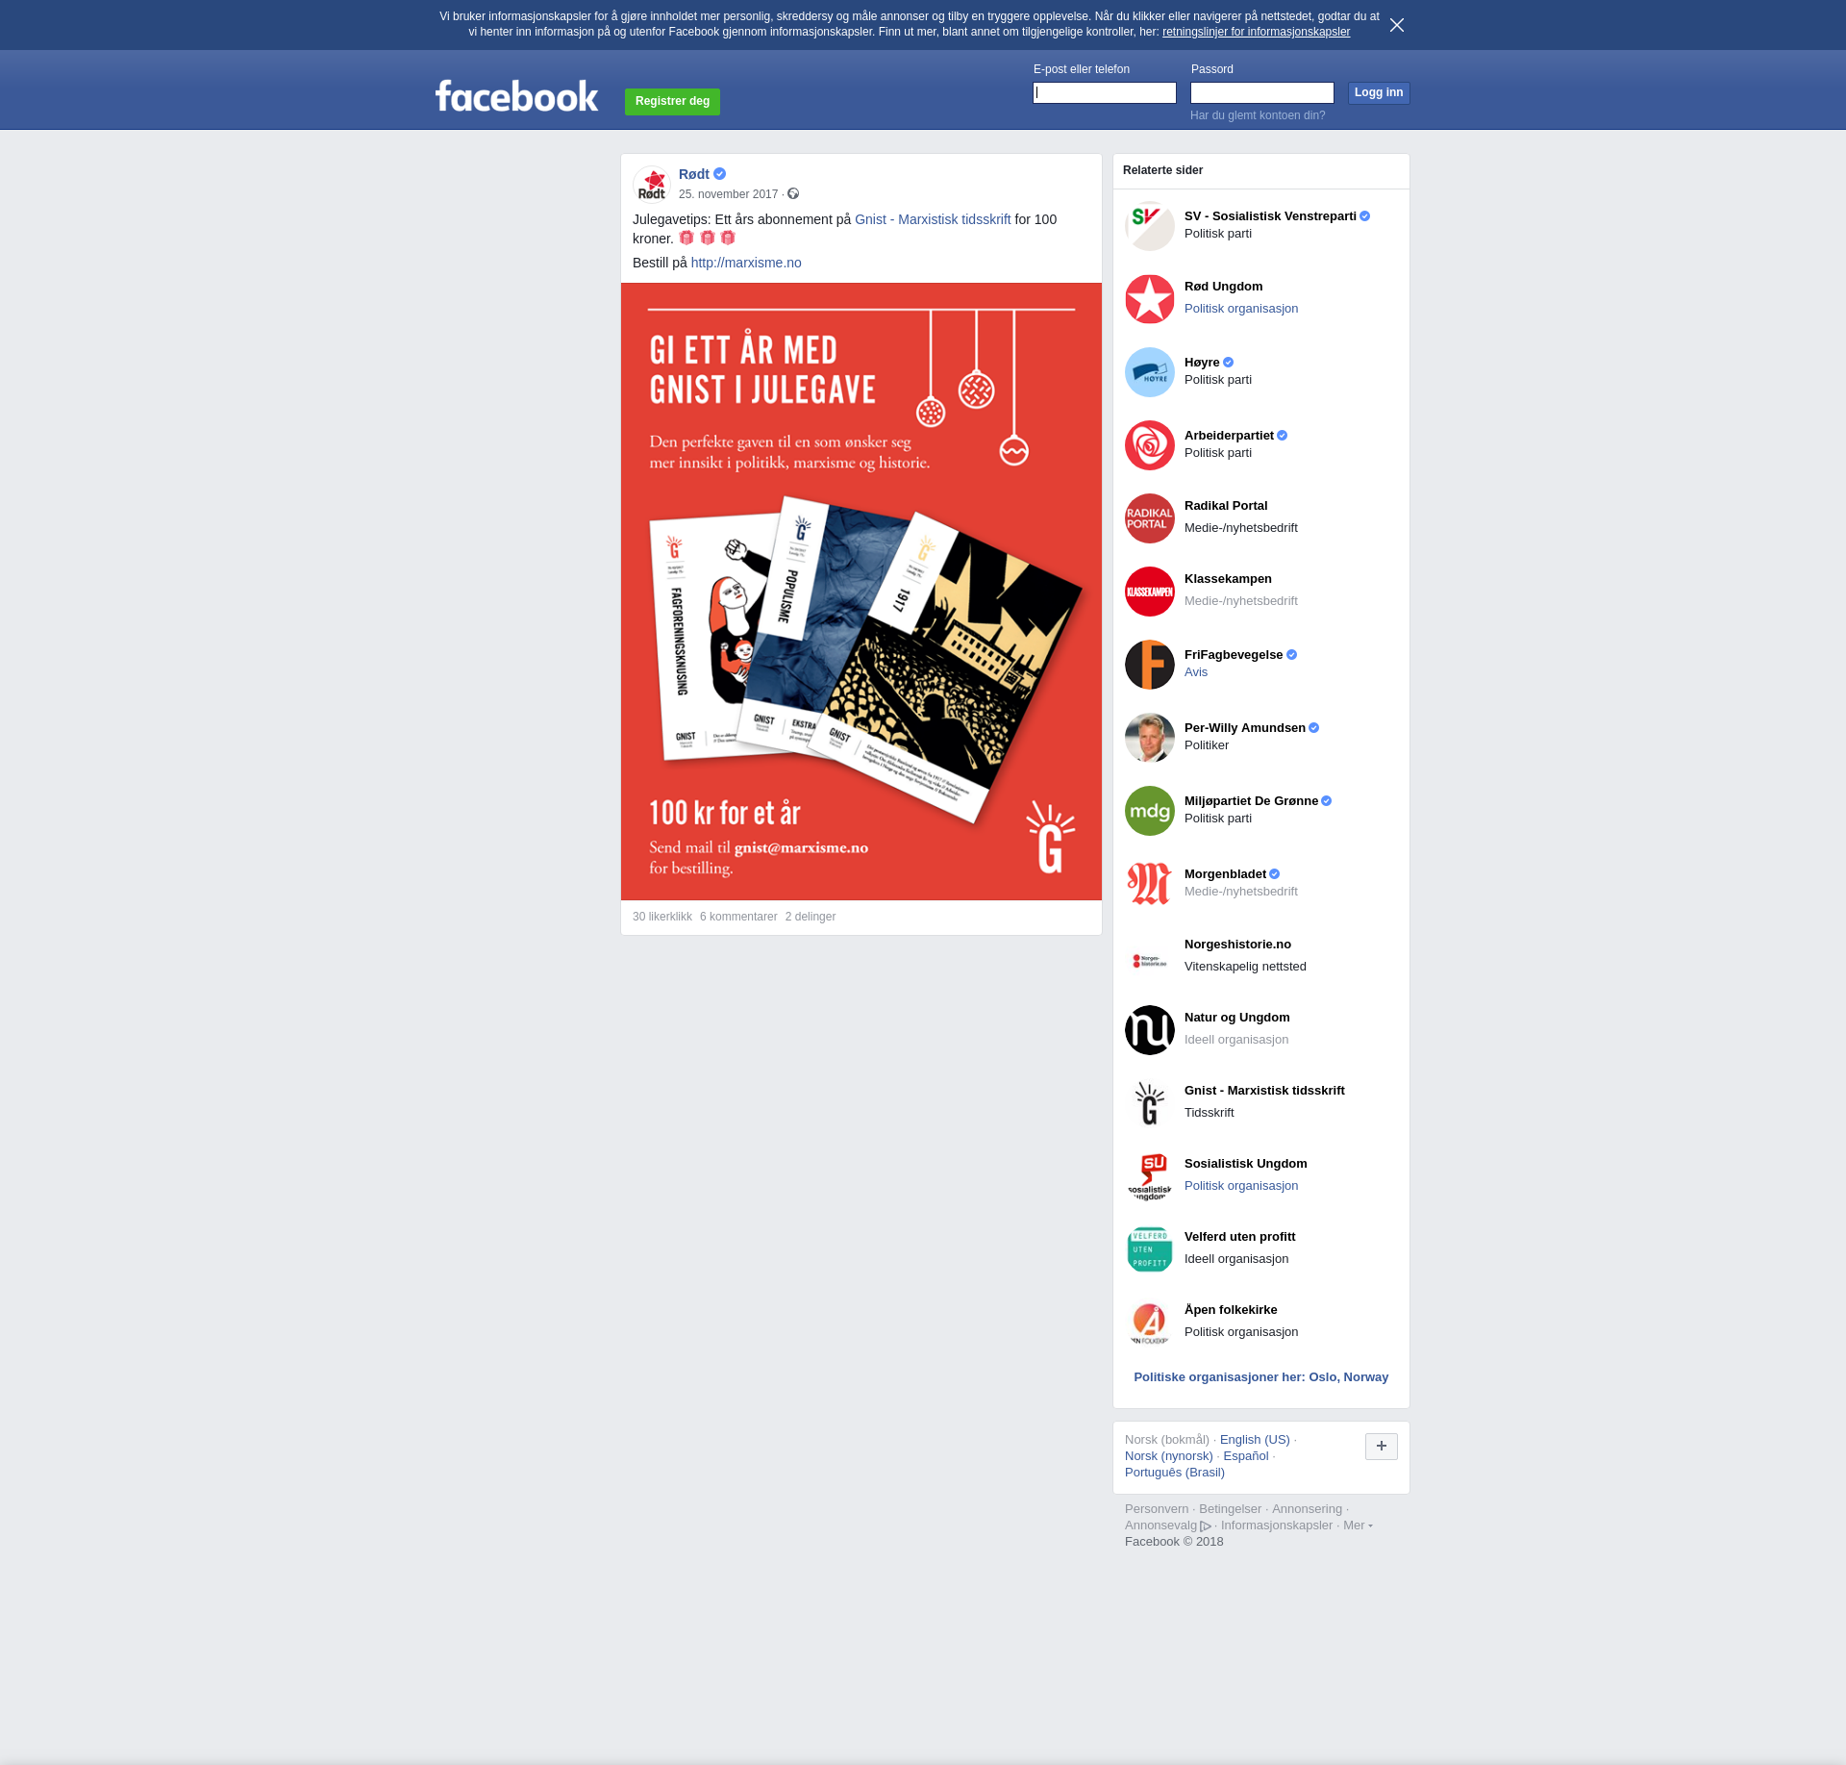Image resolution: width=1846 pixels, height=1765 pixels.
Task: Focus the E-post eller telefon field
Action: pos(1105,93)
